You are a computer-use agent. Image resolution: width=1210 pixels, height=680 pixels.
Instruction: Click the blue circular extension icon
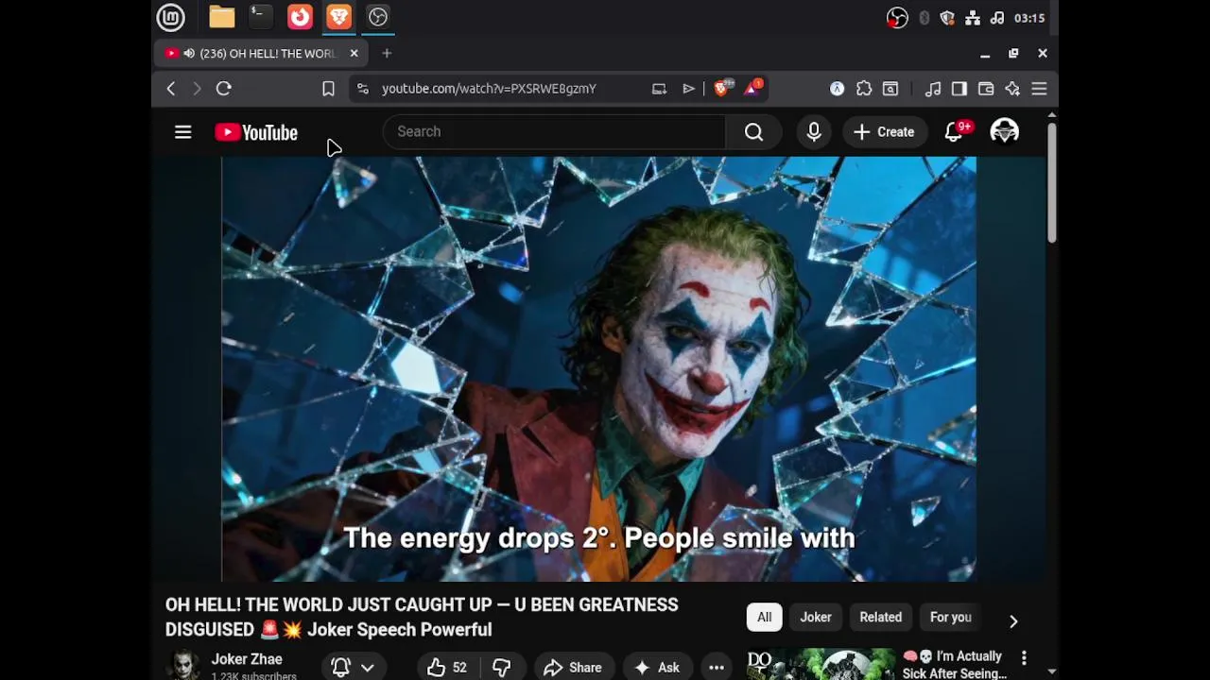[x=838, y=89]
